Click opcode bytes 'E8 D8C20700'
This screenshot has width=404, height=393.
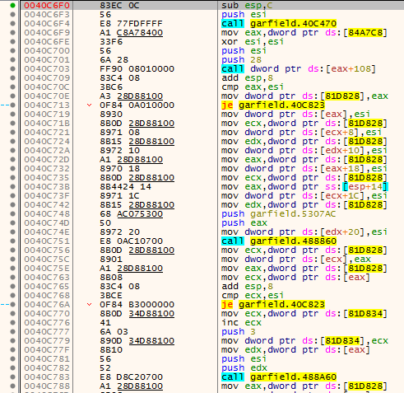click(x=131, y=377)
